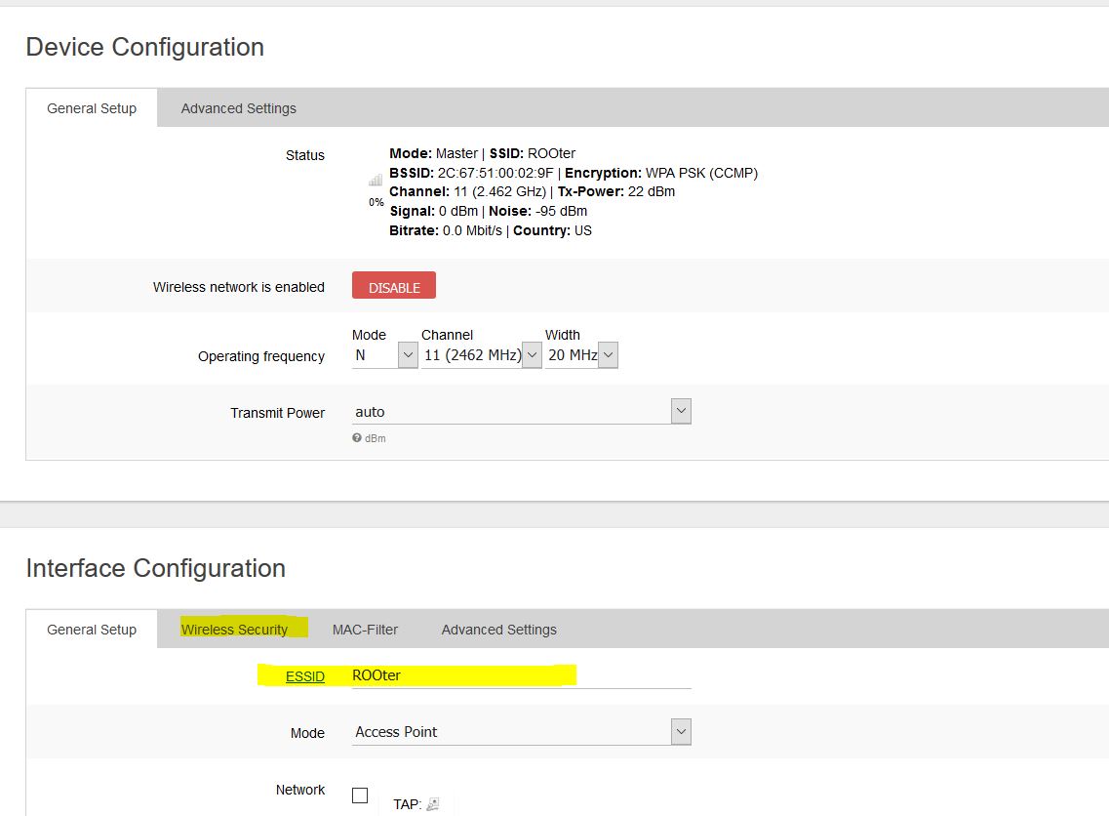Open the Width dropdown set to 20 MHz

point(580,356)
